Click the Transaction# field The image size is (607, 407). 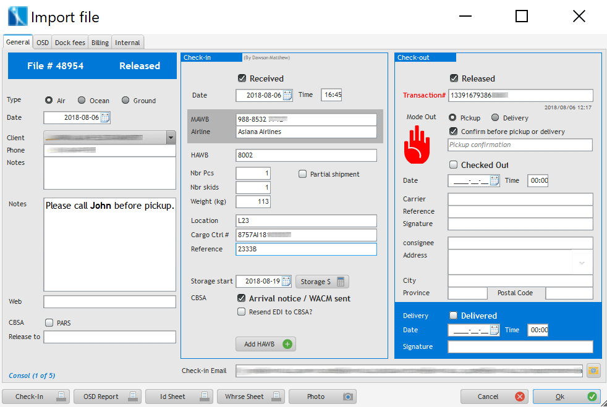point(520,96)
